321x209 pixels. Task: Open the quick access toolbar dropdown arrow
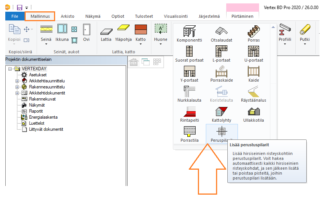coord(26,8)
